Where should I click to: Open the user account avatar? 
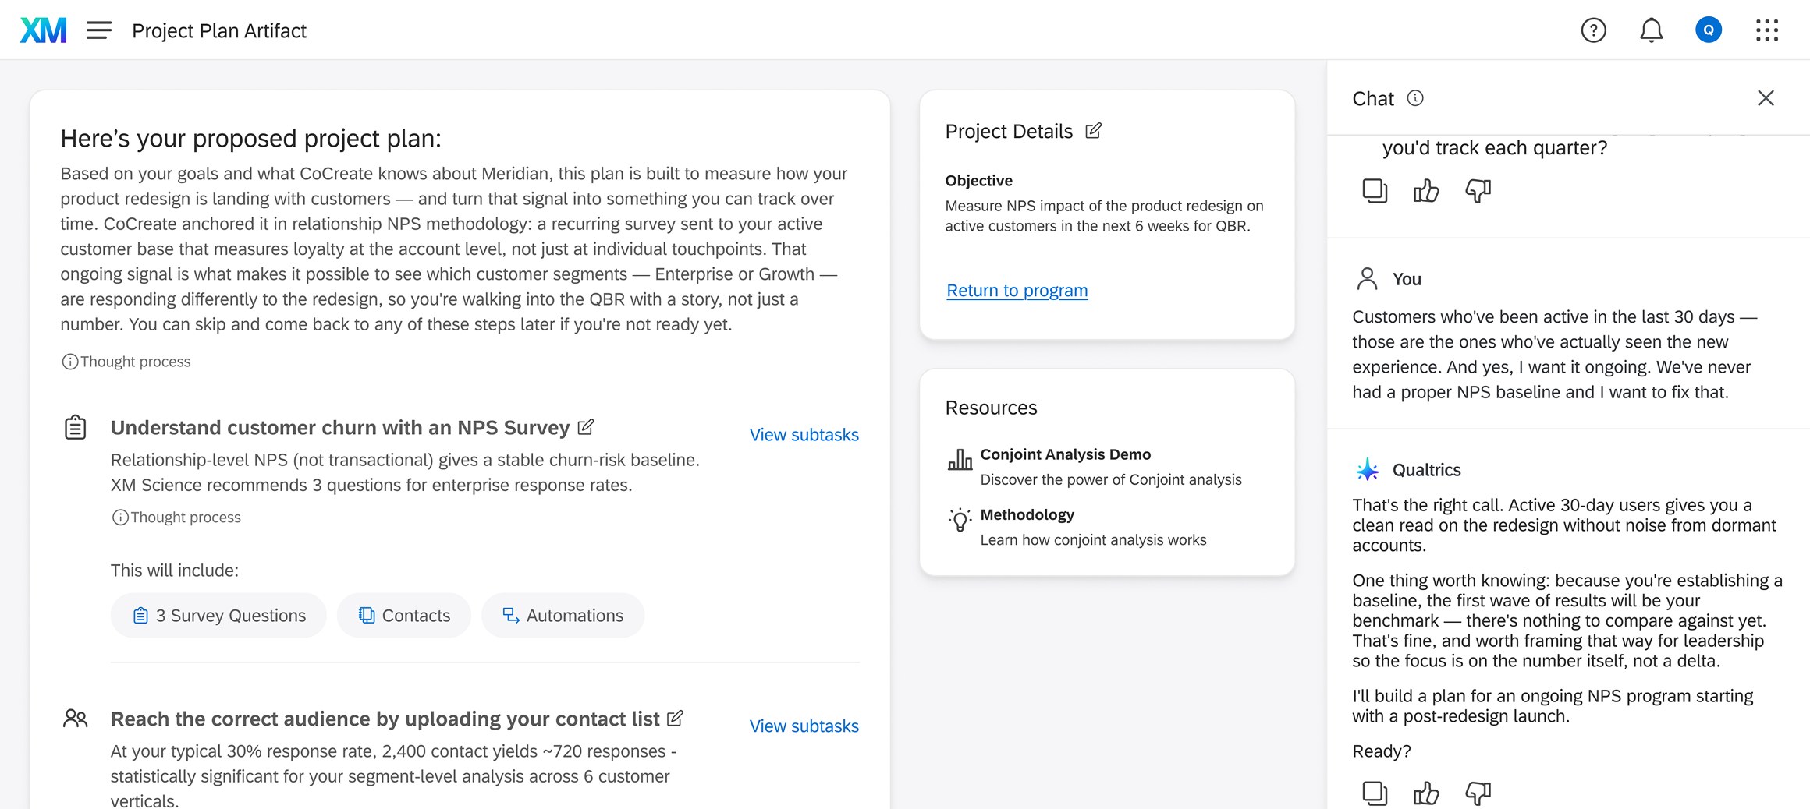pos(1709,30)
